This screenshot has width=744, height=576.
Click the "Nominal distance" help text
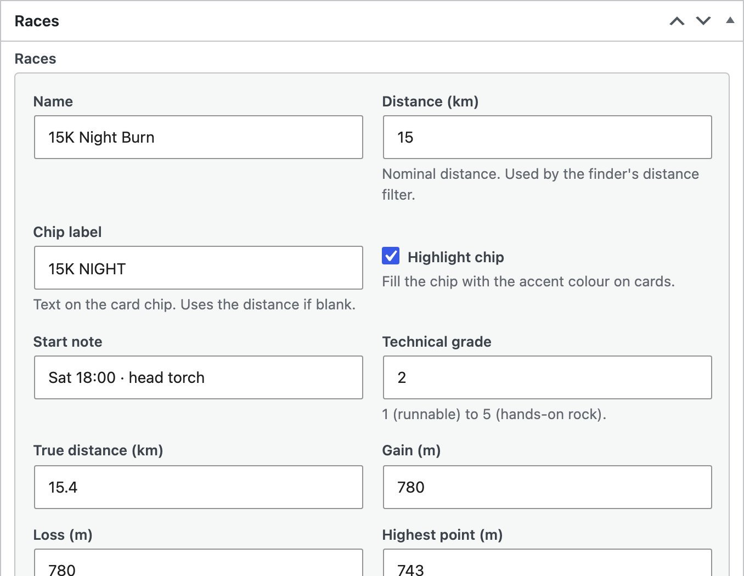click(x=540, y=184)
